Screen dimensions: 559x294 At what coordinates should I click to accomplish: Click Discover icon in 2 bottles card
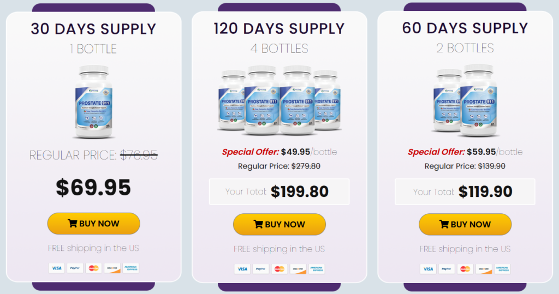484,269
